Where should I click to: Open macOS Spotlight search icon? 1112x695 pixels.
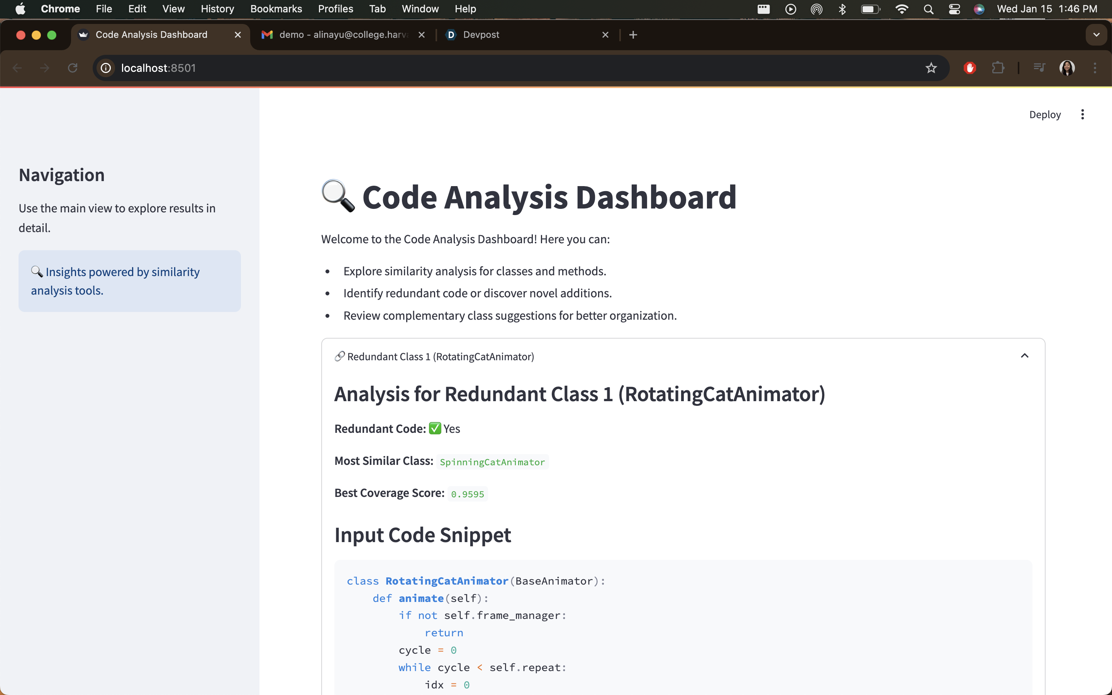pos(928,9)
